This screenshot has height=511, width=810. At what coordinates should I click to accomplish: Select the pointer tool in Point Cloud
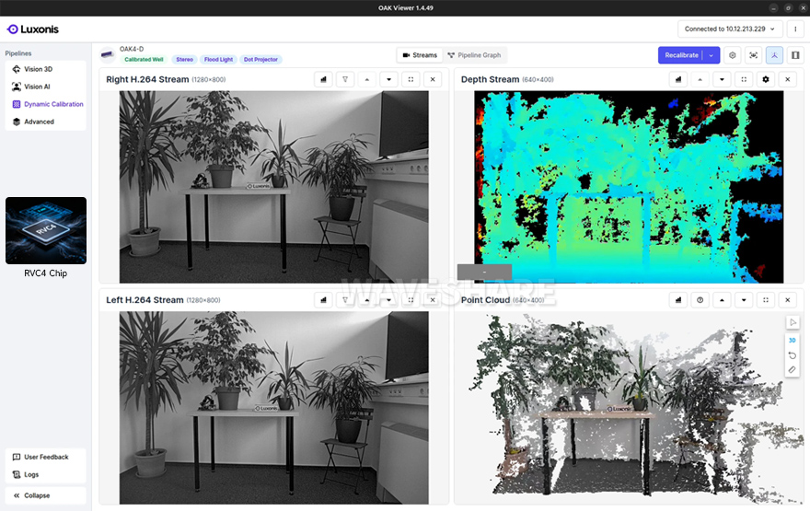tap(793, 322)
